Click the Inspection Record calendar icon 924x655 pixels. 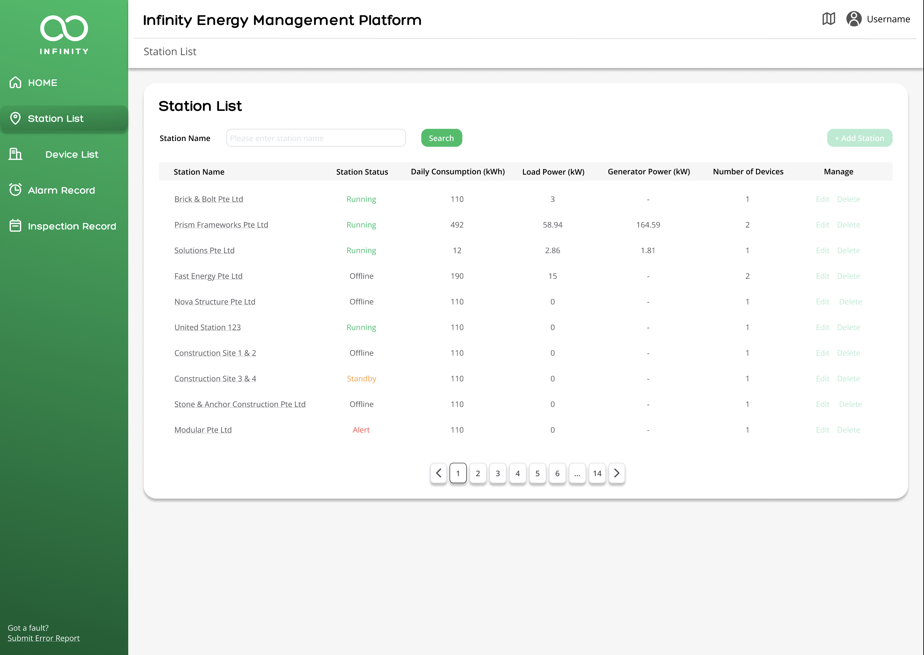click(x=15, y=226)
